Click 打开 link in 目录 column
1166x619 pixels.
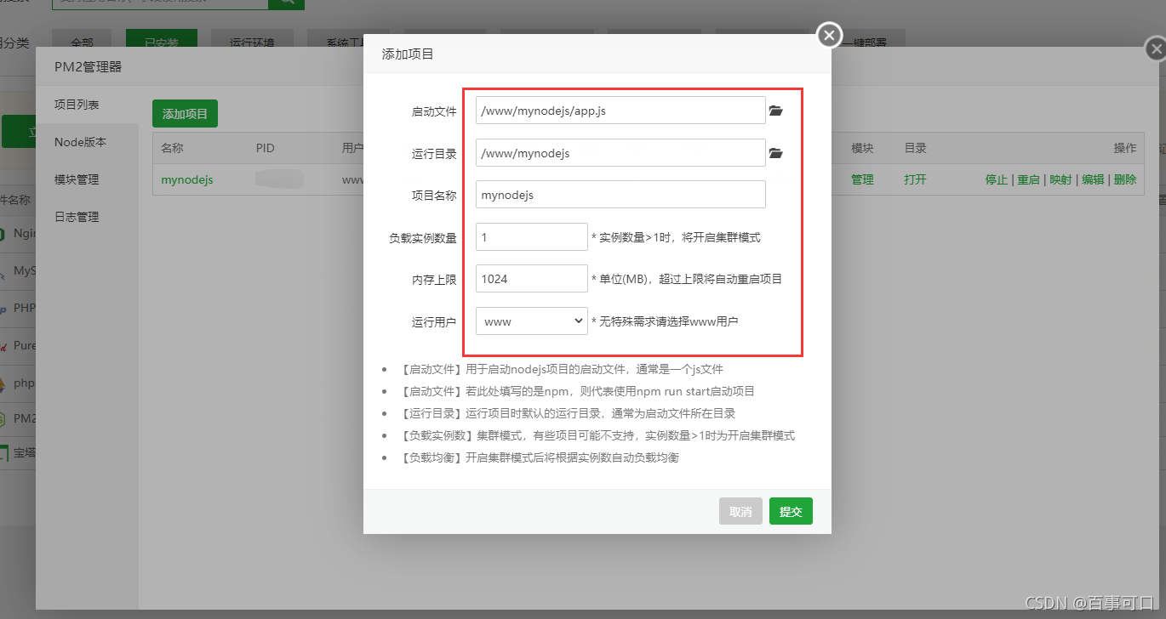tap(915, 179)
